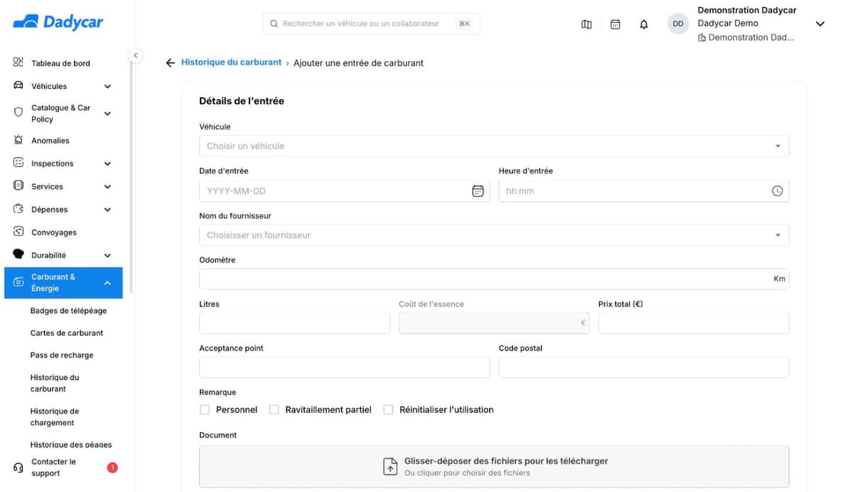This screenshot has width=853, height=492.
Task: Click the support headset icon
Action: pyautogui.click(x=18, y=467)
